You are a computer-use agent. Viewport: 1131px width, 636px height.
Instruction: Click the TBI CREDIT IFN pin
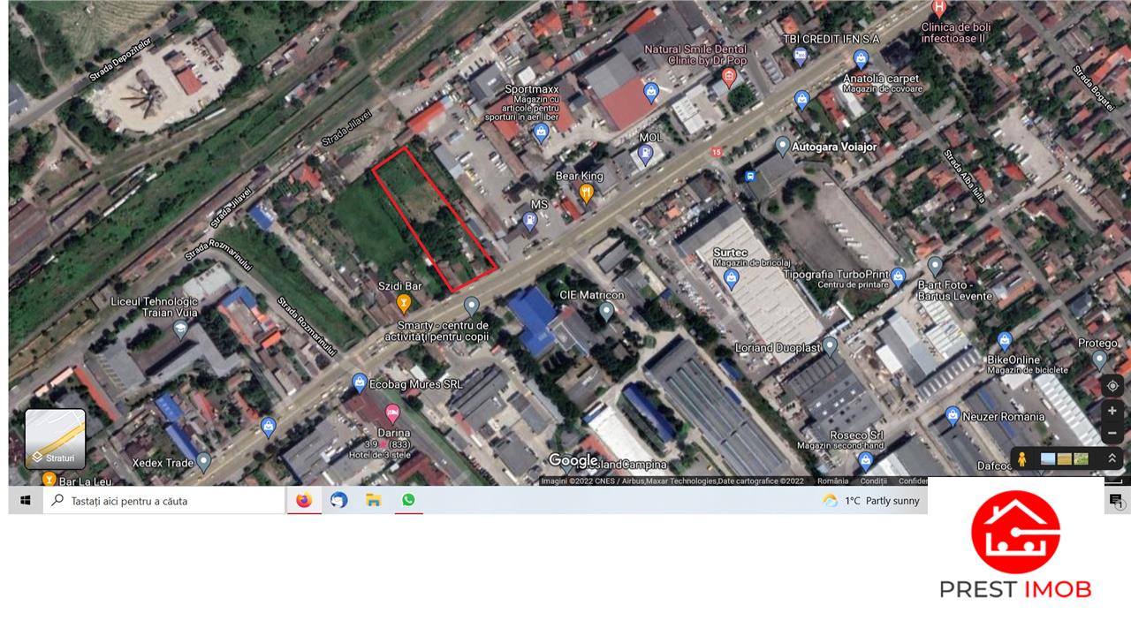tap(801, 57)
